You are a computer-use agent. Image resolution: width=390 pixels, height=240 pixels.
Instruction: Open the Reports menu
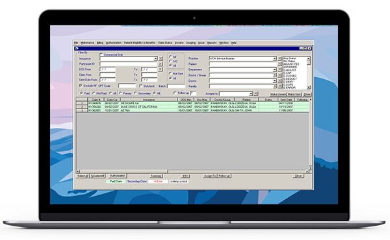click(x=212, y=43)
